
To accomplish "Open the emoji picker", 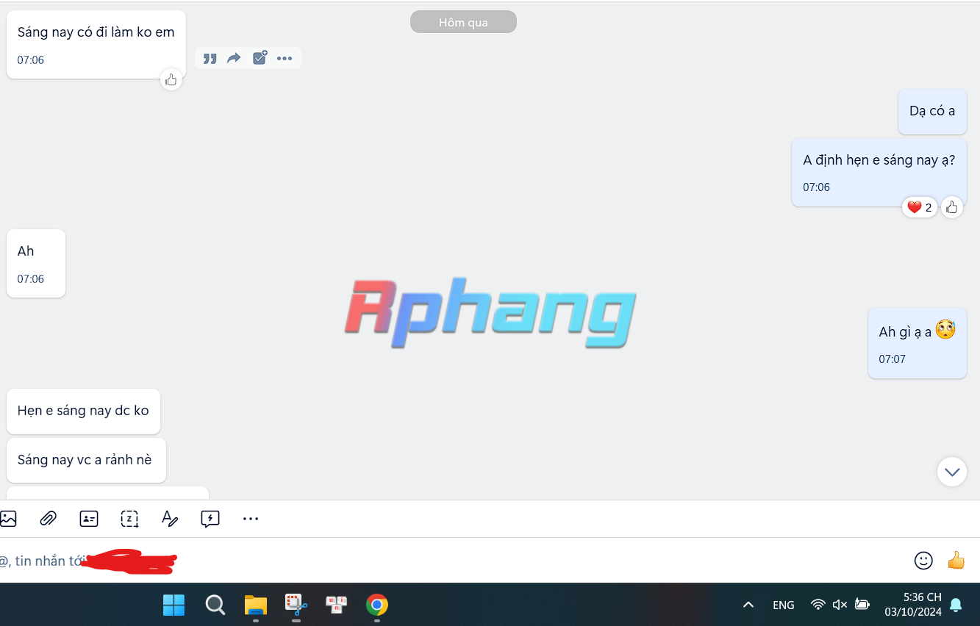I will [x=923, y=561].
